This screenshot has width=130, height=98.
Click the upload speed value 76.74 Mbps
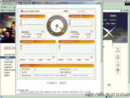[76, 34]
